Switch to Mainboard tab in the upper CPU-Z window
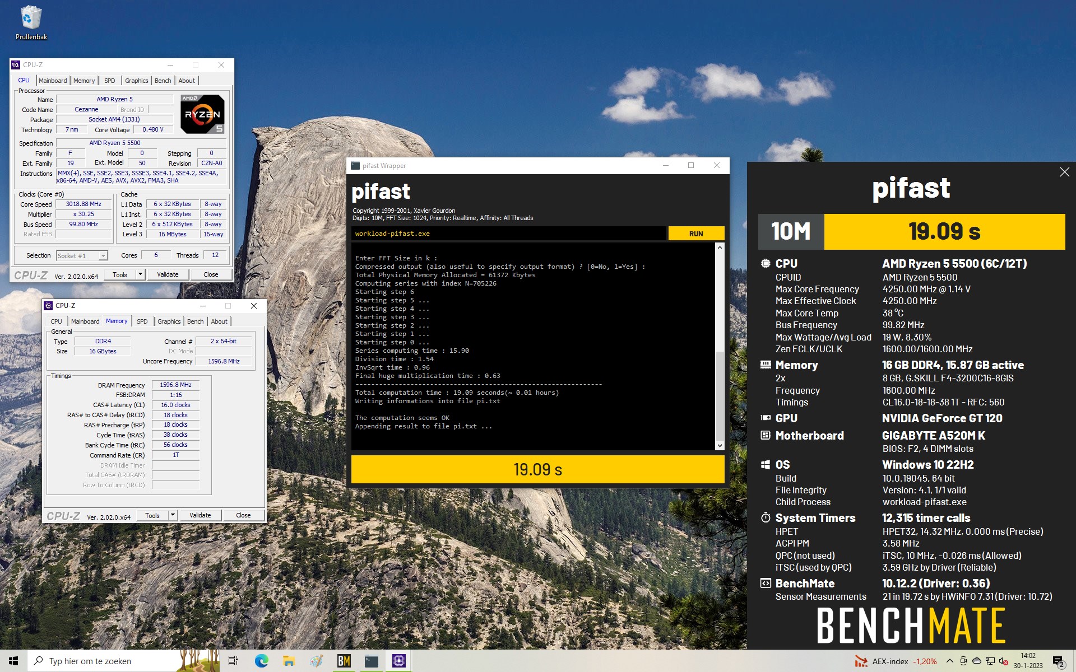 53,81
